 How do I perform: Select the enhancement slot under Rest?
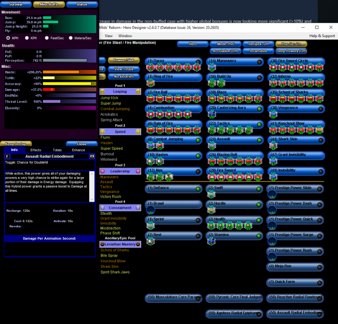click(x=151, y=241)
